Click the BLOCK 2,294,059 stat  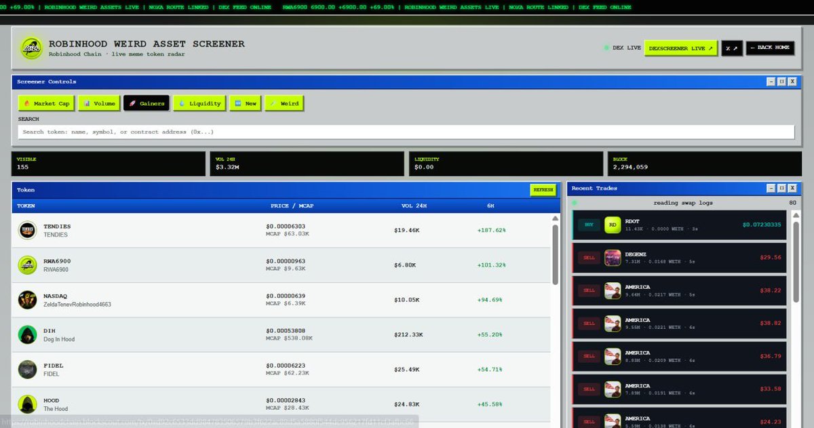[705, 163]
